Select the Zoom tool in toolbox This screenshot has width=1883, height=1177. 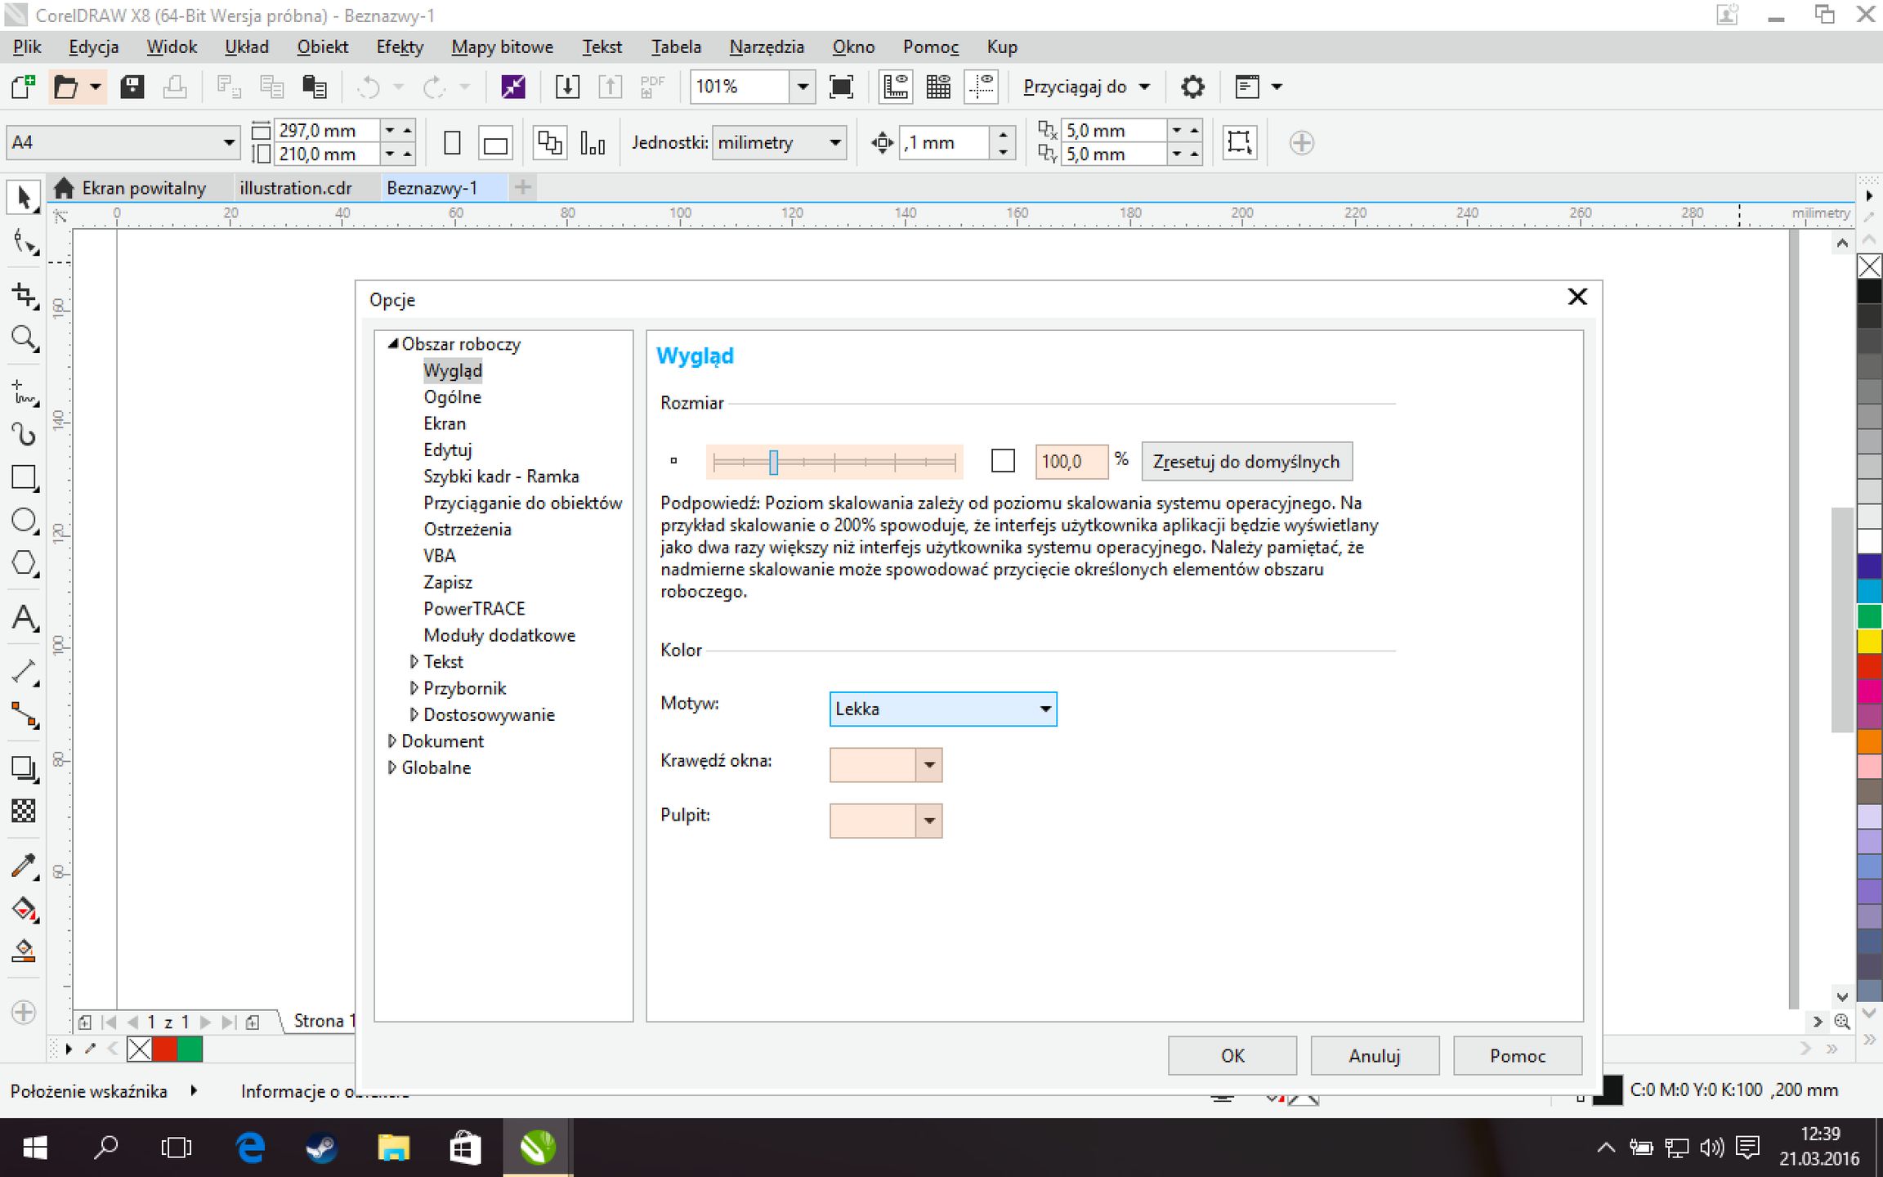pos(24,338)
